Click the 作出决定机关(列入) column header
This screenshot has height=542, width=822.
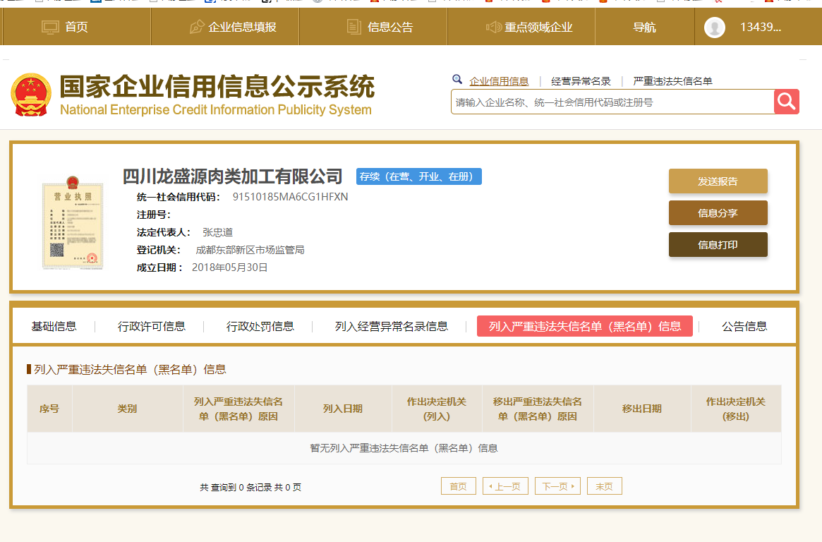pyautogui.click(x=437, y=409)
